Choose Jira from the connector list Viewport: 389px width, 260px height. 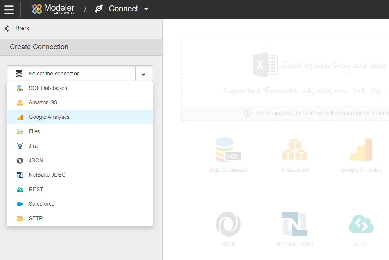(33, 146)
